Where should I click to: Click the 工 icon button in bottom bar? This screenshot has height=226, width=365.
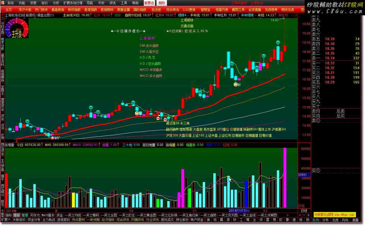click(241, 220)
